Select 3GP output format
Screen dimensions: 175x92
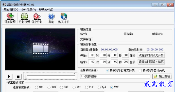(61, 87)
